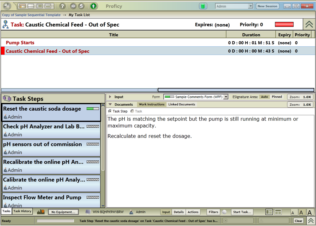This screenshot has height=226, width=316.
Task: Click the globe icon in top toolbar
Action: coord(73,6)
